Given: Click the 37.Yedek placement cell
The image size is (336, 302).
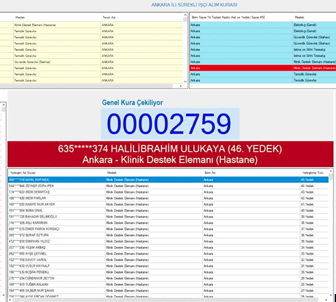Looking at the screenshot, I should [x=314, y=229].
